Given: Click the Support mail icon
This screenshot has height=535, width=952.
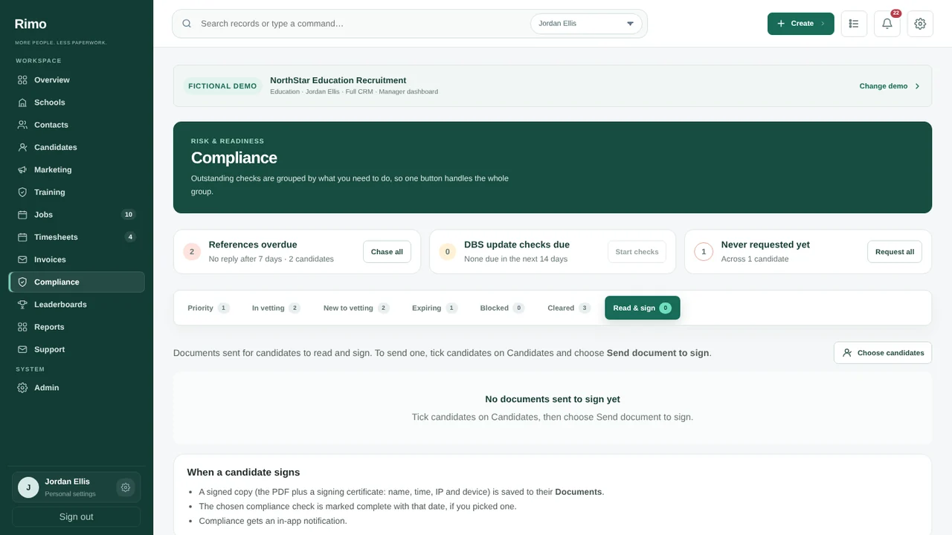Looking at the screenshot, I should coord(22,349).
